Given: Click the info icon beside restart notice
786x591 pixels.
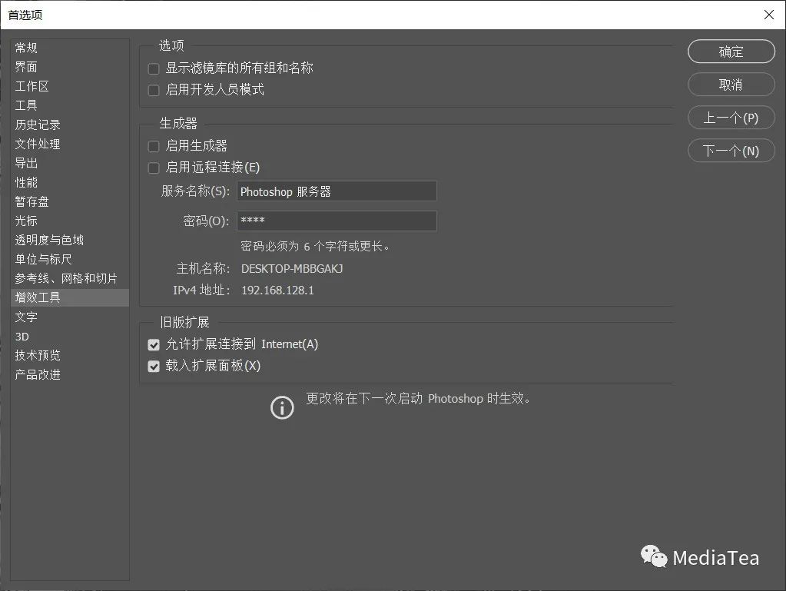Looking at the screenshot, I should tap(282, 407).
